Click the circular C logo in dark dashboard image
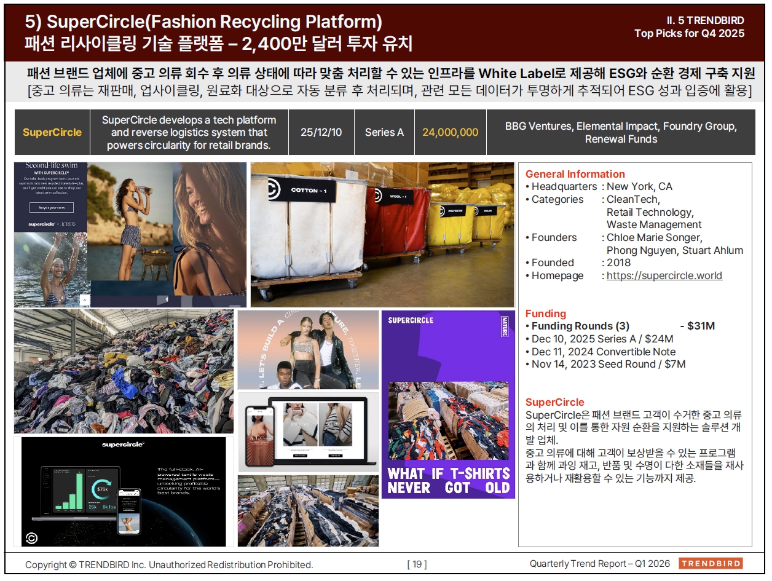Viewport: 772px width, 581px height. 32,539
